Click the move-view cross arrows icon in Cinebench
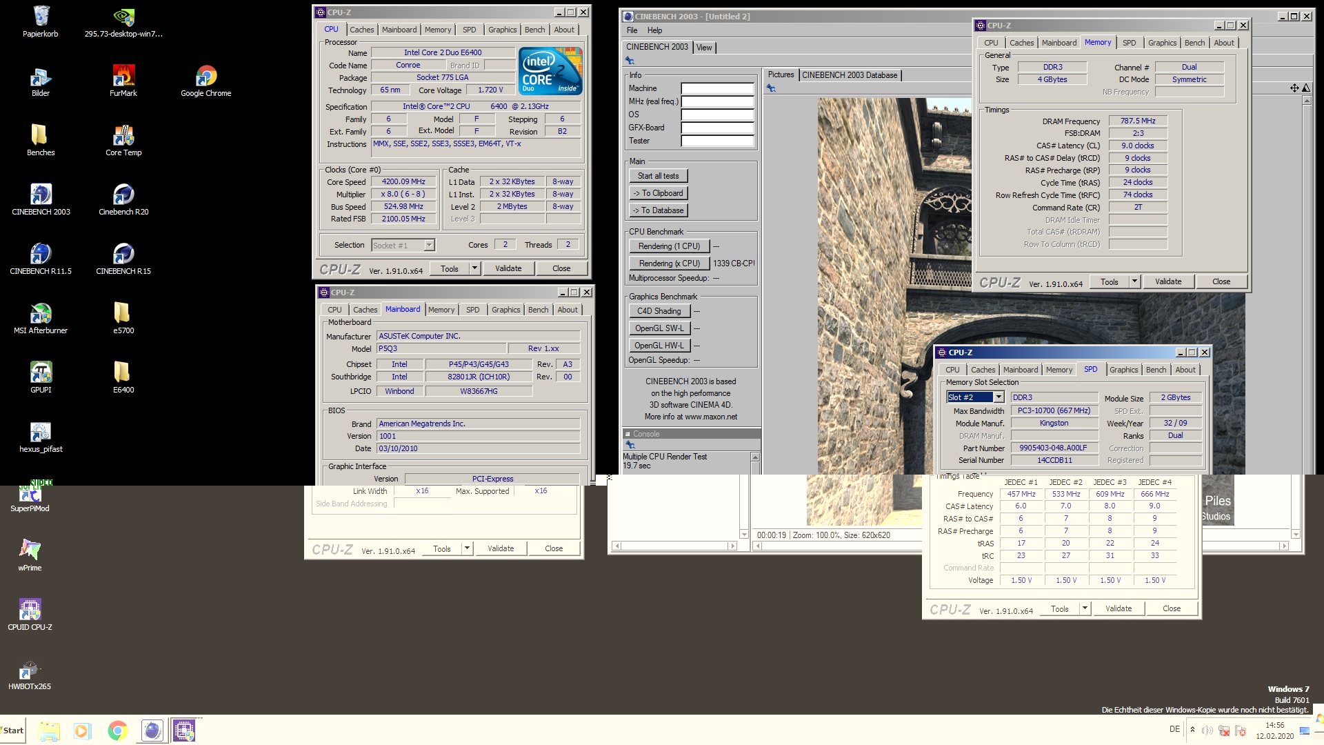This screenshot has height=745, width=1324. [x=1294, y=88]
